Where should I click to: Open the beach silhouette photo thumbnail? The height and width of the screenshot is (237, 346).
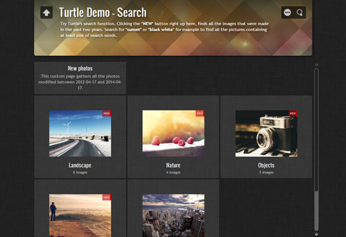pyautogui.click(x=80, y=215)
